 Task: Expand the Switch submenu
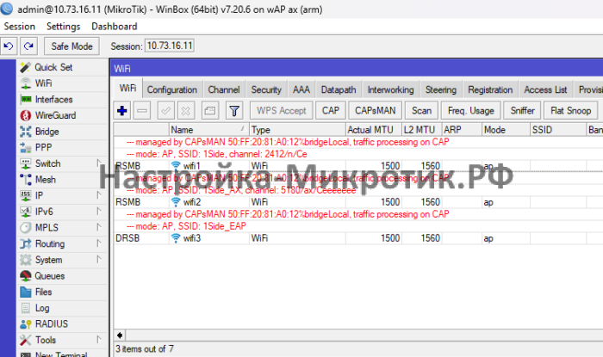pos(99,163)
